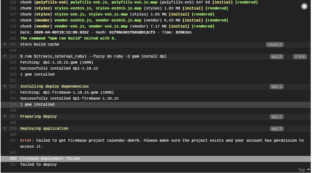The width and height of the screenshot is (312, 173).
Task: Click '1 gem installed' on line 350
Action: tap(37, 74)
